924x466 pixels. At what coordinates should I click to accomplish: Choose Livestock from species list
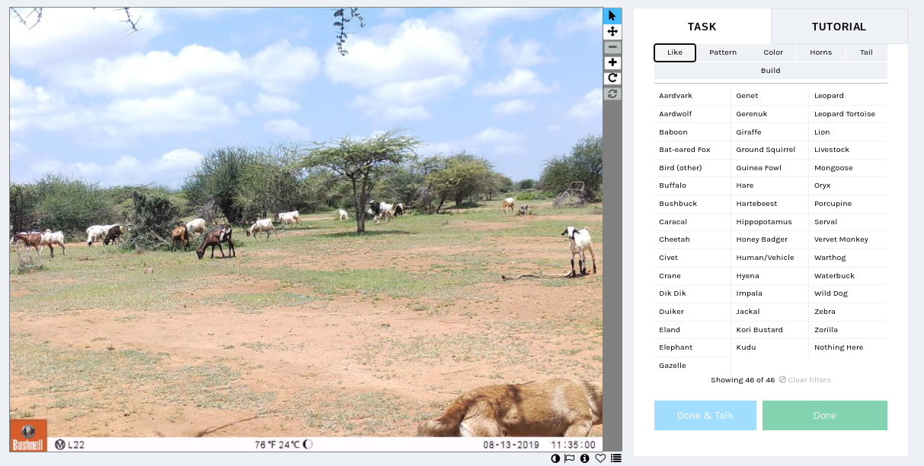click(x=847, y=150)
